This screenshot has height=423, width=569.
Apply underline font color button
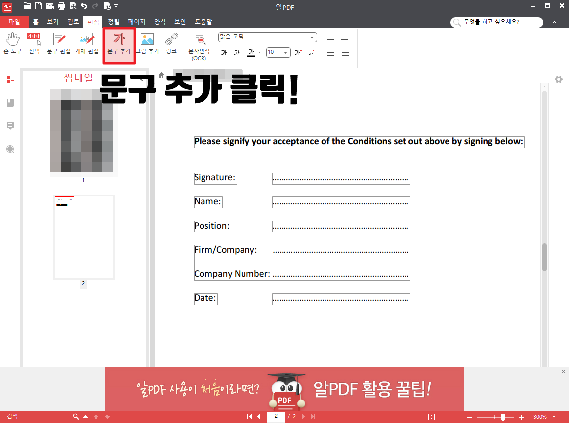[x=251, y=53]
